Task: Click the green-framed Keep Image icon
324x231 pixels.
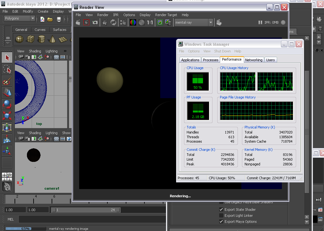Action: click(160, 22)
